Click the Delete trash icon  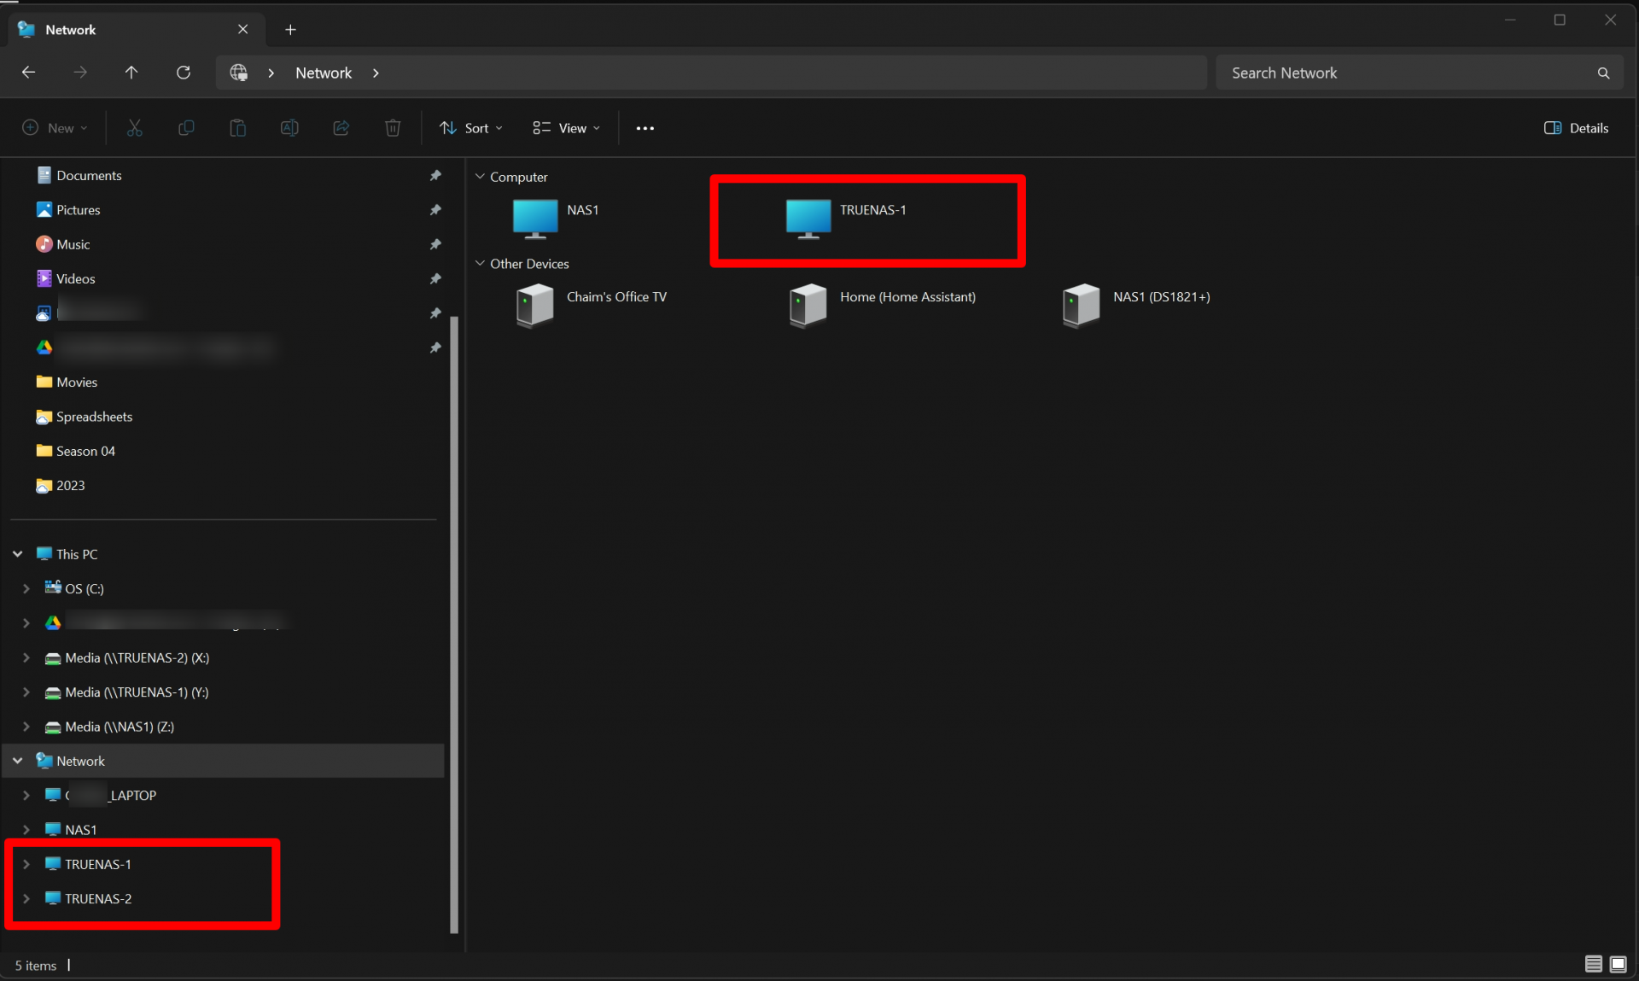tap(393, 128)
